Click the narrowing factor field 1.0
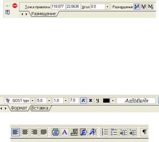159x142 pixels. point(58,100)
